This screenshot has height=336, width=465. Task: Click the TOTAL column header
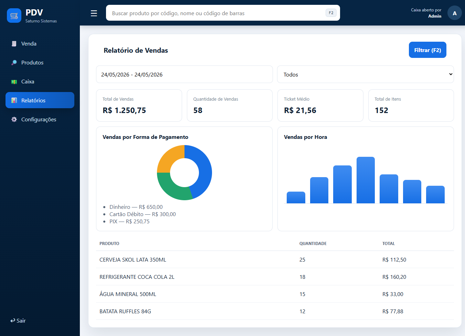point(389,243)
